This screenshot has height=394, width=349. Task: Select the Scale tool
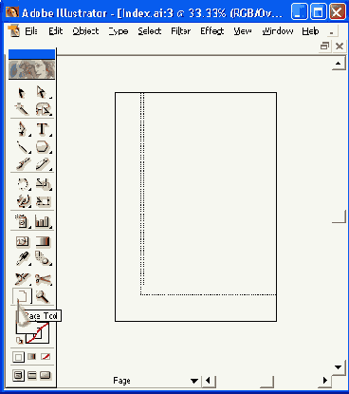tap(43, 183)
